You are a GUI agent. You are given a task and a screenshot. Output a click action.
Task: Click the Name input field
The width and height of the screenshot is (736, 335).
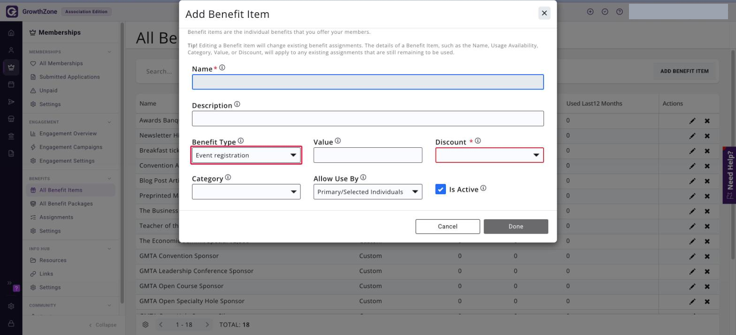tap(368, 82)
